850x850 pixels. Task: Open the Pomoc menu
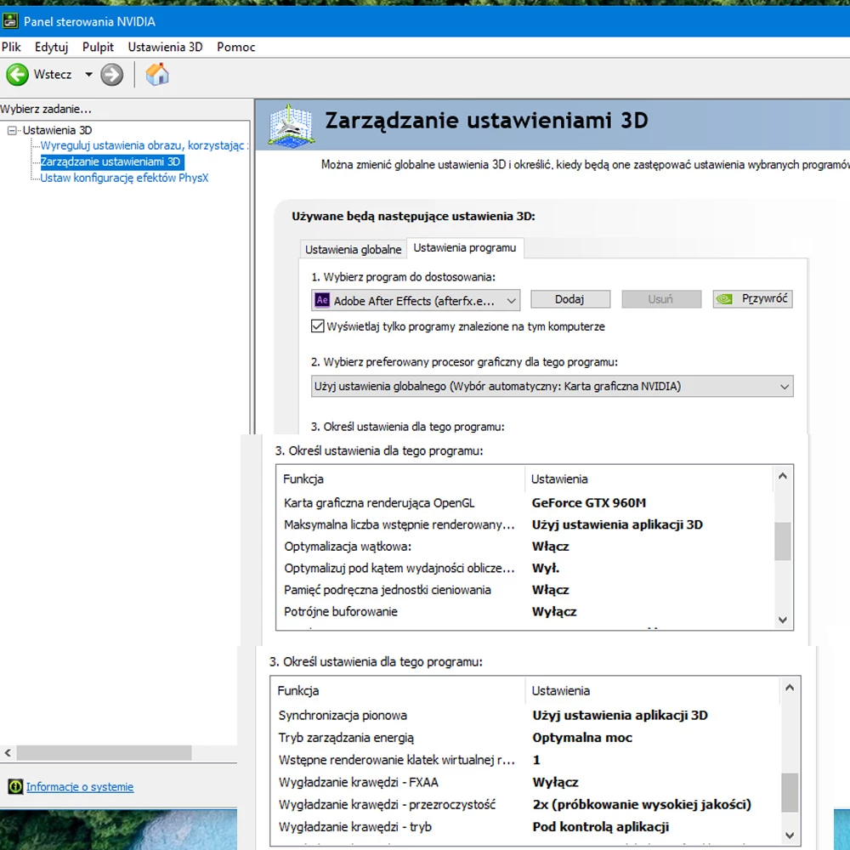pos(235,47)
